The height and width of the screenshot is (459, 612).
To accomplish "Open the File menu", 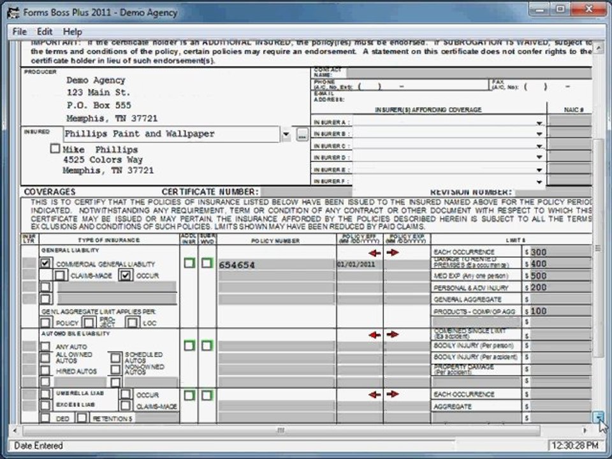I will click(20, 32).
